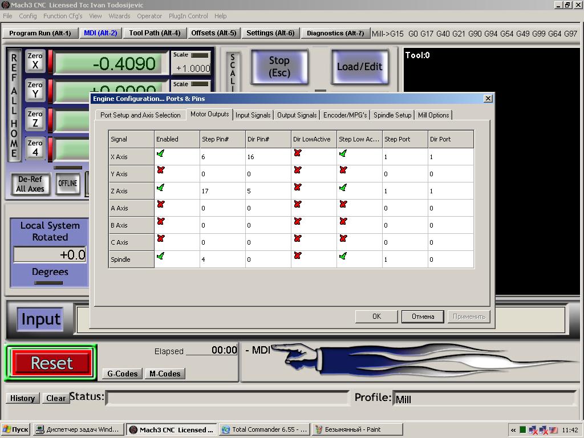Open Encoder/MPG's tab

pos(345,115)
